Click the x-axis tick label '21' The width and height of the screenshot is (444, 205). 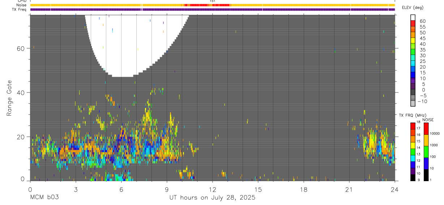pyautogui.click(x=349, y=189)
